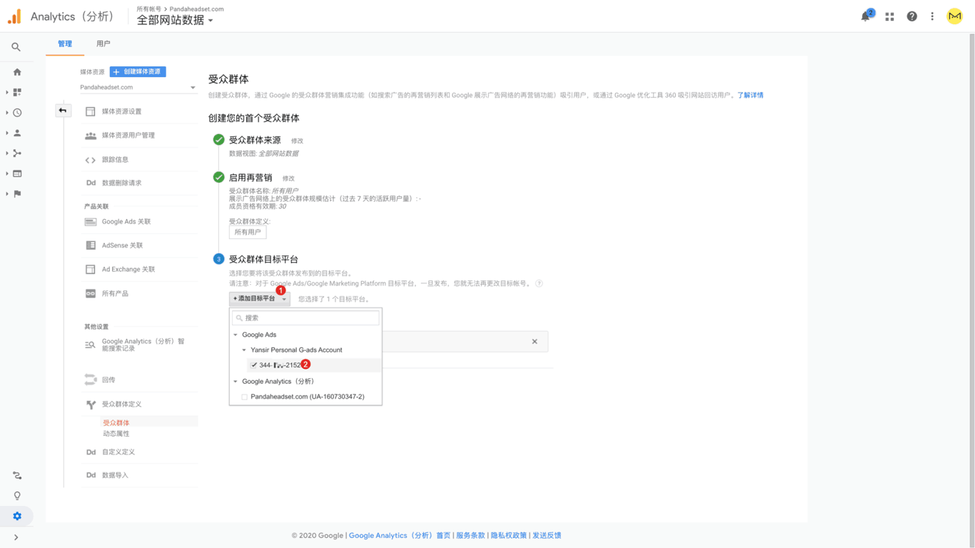Open the Discover lightbulb icon

(17, 495)
